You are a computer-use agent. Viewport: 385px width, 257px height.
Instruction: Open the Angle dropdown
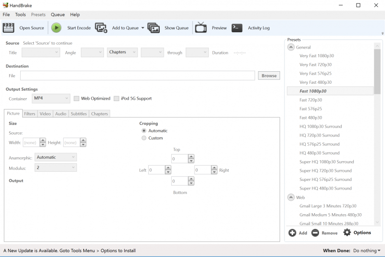pos(92,52)
